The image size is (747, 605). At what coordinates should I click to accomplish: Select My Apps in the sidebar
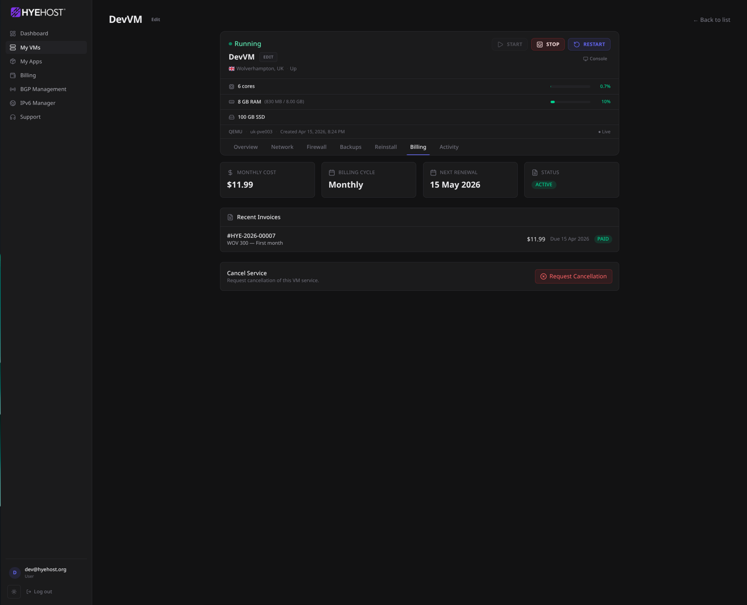(31, 61)
